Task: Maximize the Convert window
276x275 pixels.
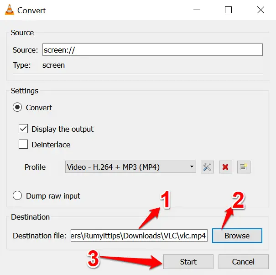Action: 228,10
